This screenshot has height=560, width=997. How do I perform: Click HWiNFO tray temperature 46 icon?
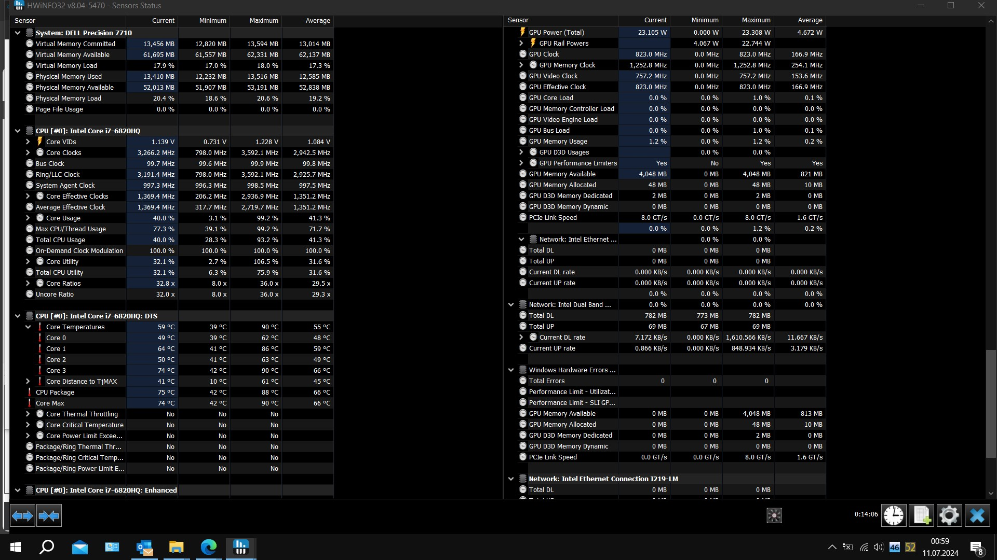click(894, 547)
